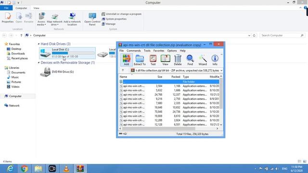Open the Find magnifier tool
The width and height of the screenshot is (308, 173).
tap(190, 60)
